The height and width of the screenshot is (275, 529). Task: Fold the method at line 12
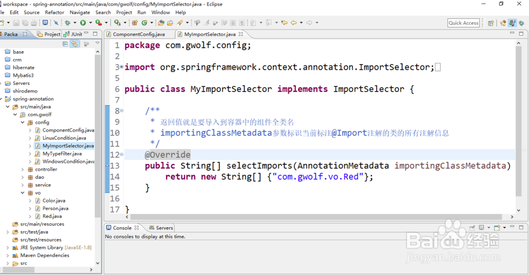[x=122, y=154]
